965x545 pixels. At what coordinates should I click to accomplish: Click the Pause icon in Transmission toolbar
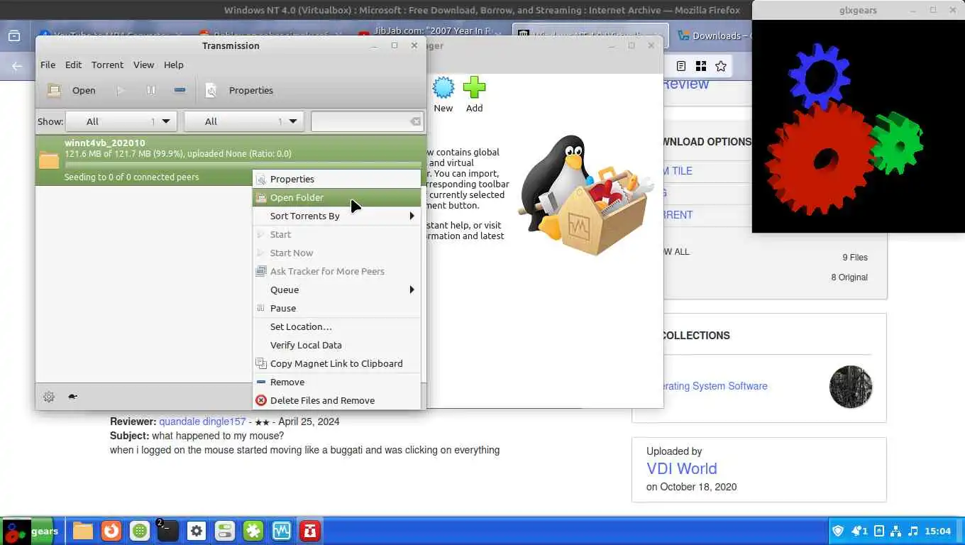coord(150,90)
